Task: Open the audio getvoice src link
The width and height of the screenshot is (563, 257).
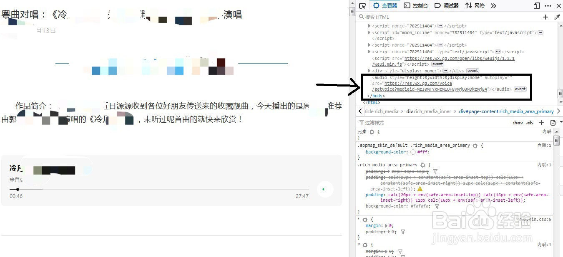Action: [x=430, y=86]
